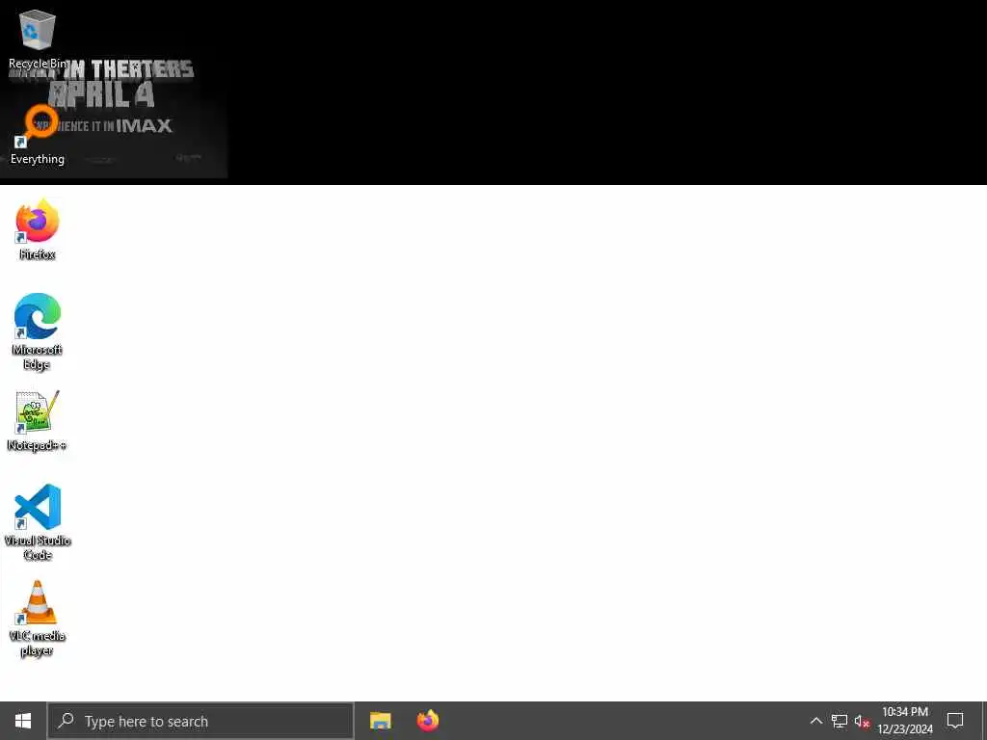Image resolution: width=987 pixels, height=740 pixels.
Task: Show hidden system tray icons
Action: point(815,721)
